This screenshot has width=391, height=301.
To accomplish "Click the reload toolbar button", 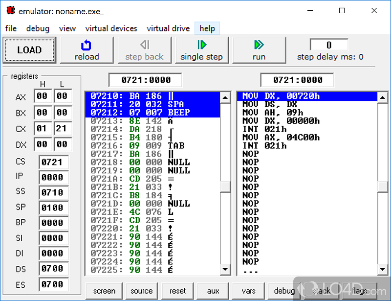I will point(87,50).
